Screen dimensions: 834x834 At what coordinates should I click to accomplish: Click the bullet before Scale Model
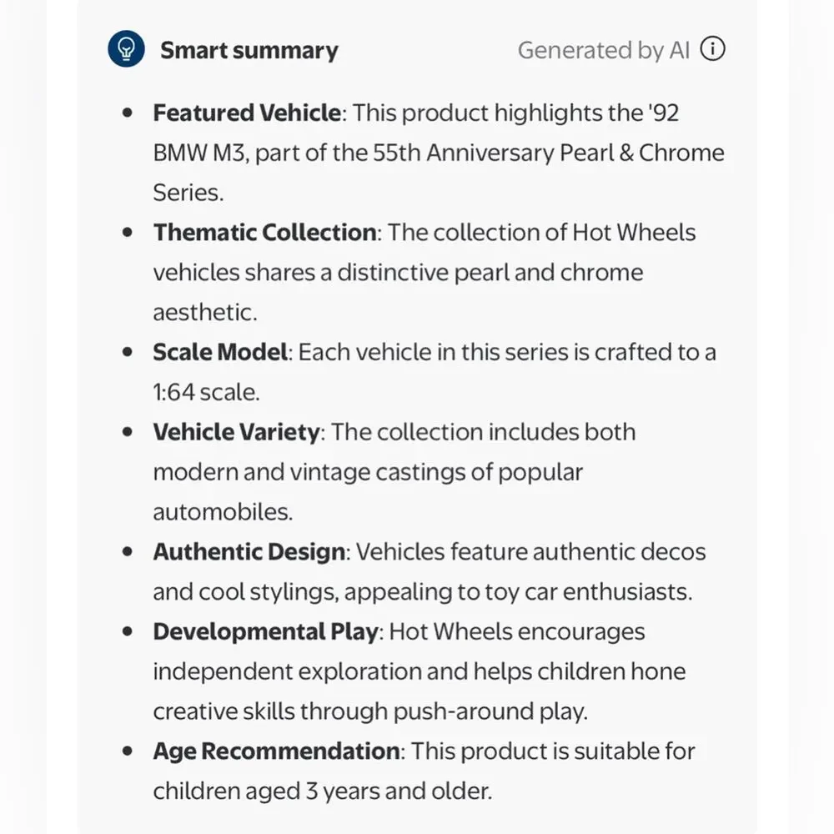[x=127, y=352]
